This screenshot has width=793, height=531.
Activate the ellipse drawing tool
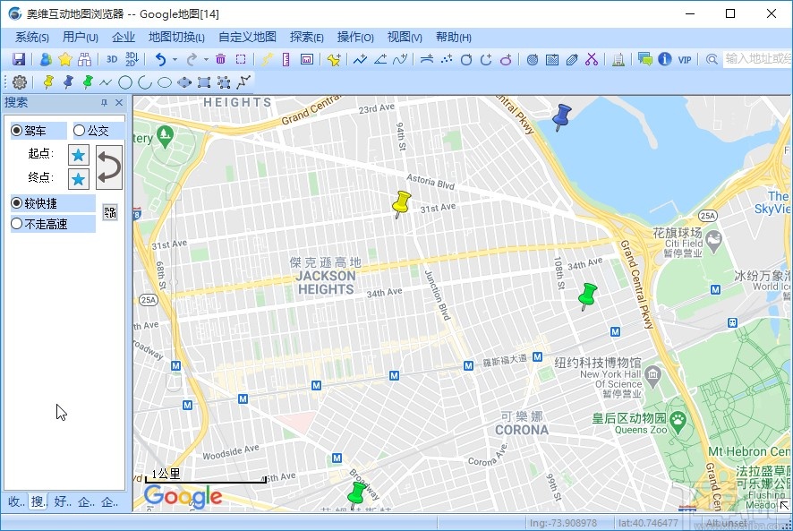[x=164, y=81]
